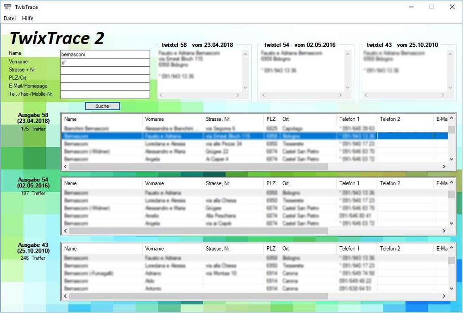Focus the E-Mail/Homepage input field
Screen dimensions: 463x313
tap(105, 86)
